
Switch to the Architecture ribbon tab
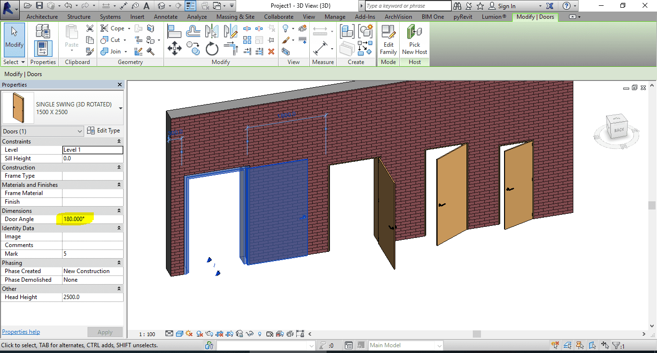tap(42, 17)
